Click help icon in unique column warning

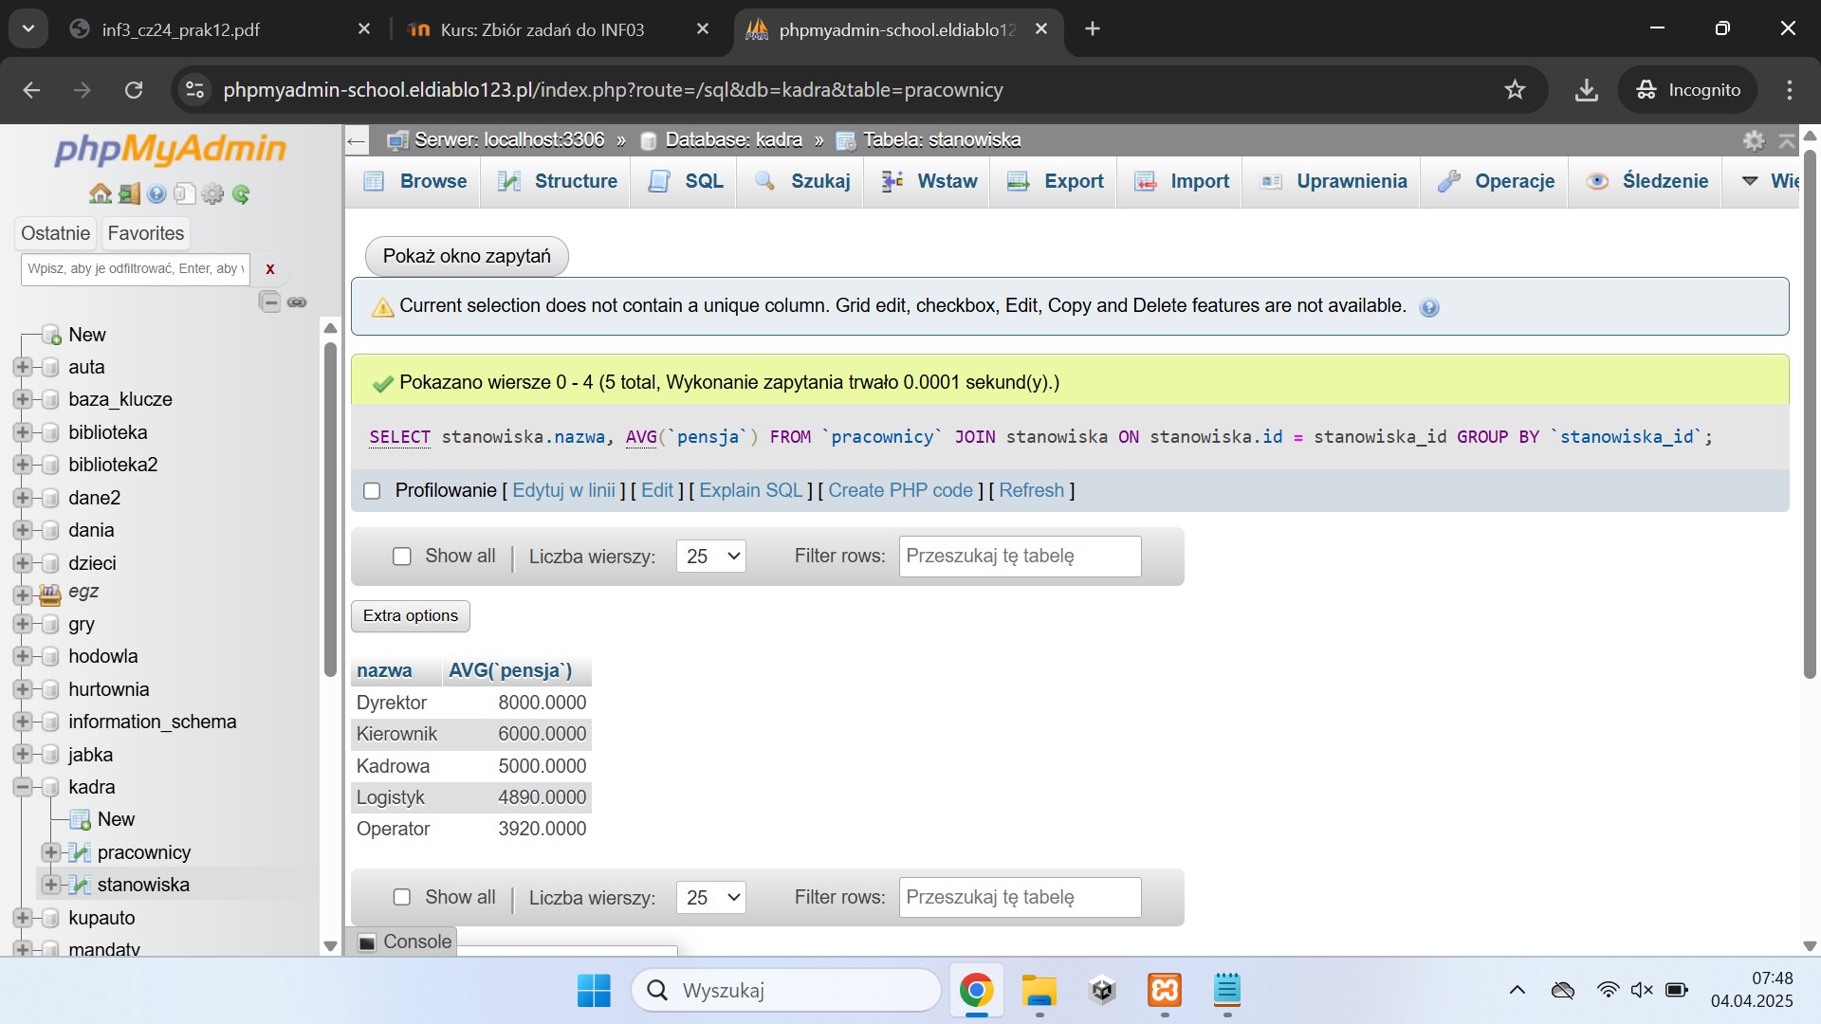pyautogui.click(x=1429, y=307)
